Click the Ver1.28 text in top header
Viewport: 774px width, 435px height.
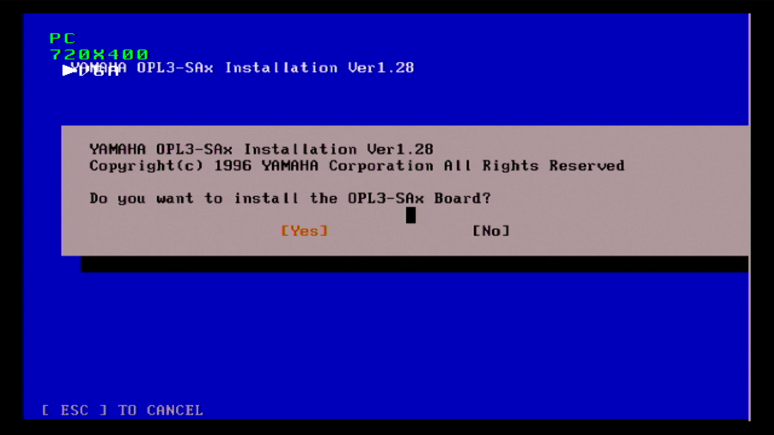click(381, 68)
